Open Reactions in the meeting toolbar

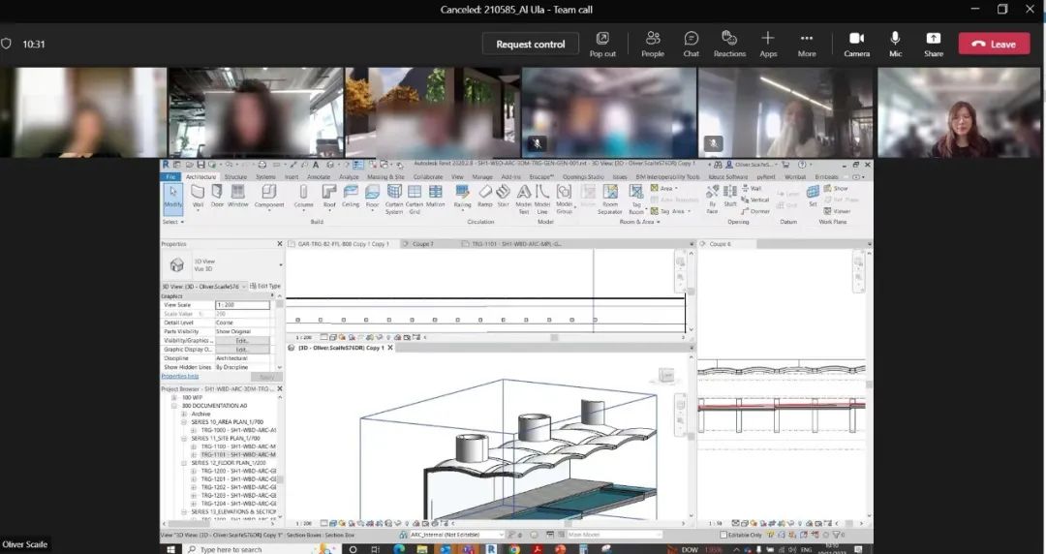(x=729, y=44)
